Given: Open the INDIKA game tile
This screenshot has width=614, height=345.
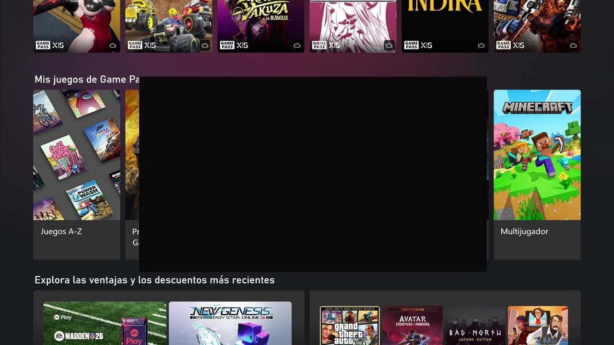Looking at the screenshot, I should pos(445,26).
